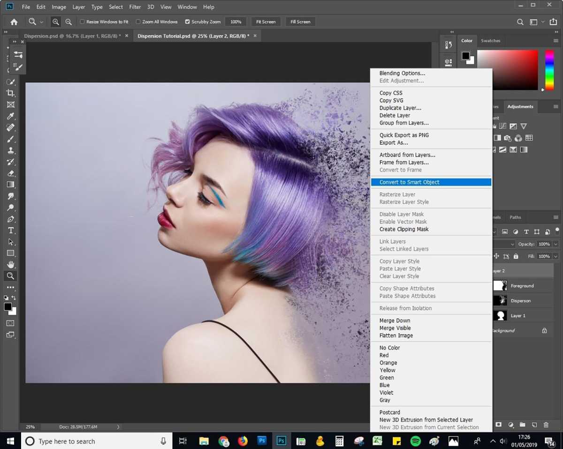Delete the layer using the trash icon
563x449 pixels.
pos(546,425)
